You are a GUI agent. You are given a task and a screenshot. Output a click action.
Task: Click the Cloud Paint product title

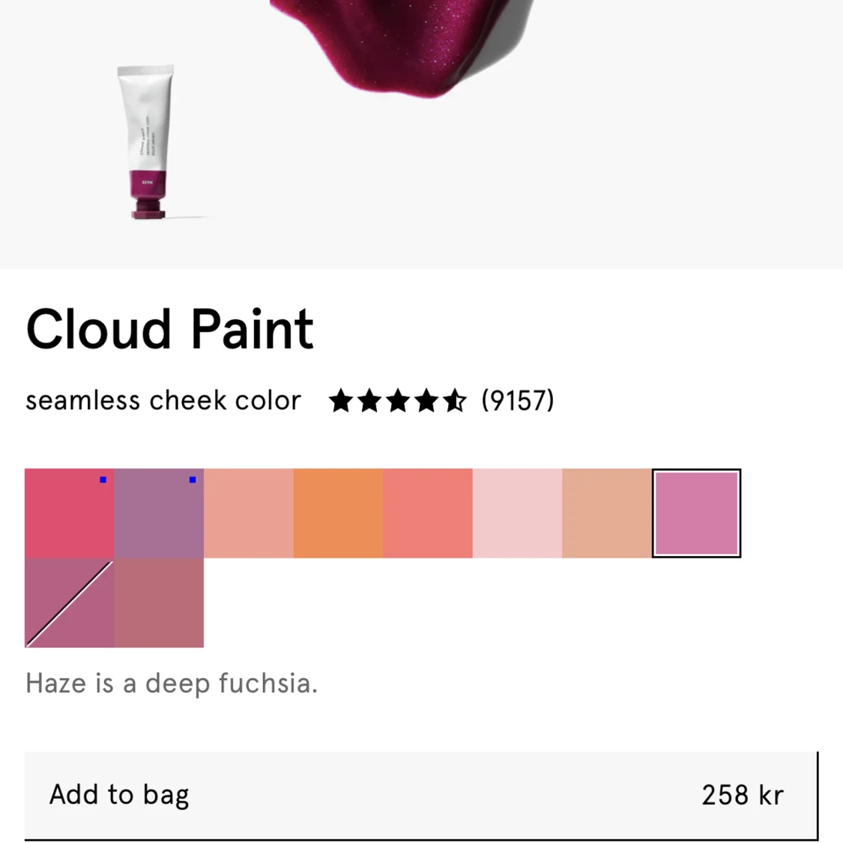click(x=169, y=327)
